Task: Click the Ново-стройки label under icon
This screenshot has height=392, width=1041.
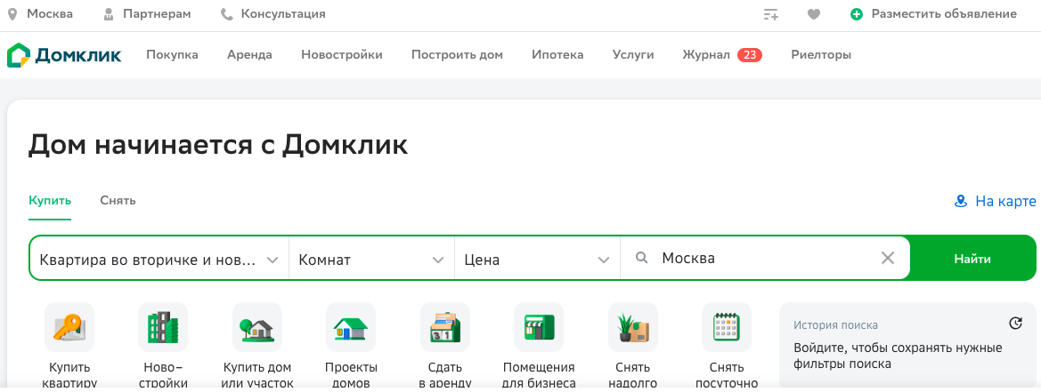Action: coord(163,375)
